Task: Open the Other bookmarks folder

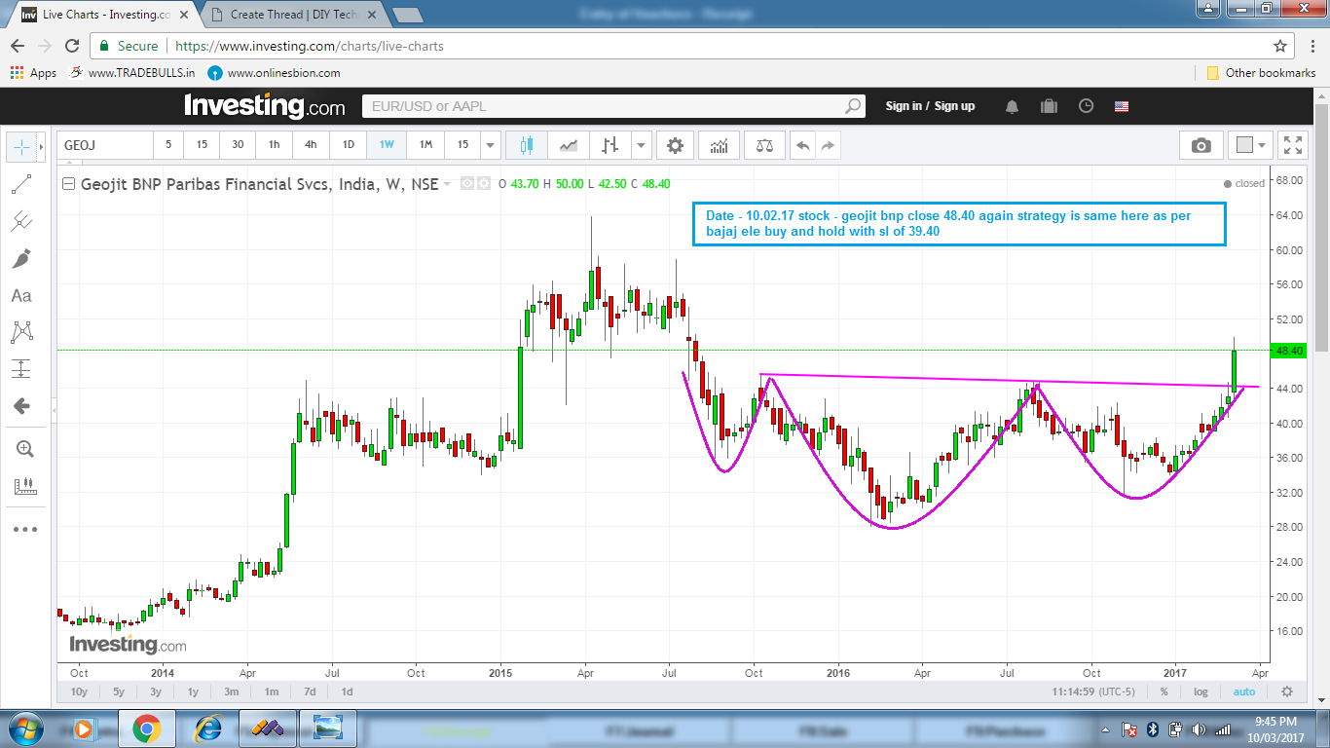Action: (x=1261, y=73)
